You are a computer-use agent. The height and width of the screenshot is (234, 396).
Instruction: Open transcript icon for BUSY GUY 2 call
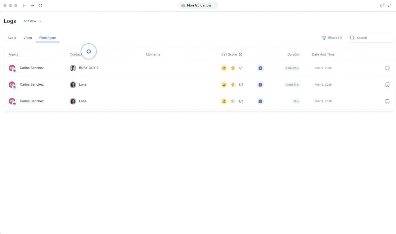(260, 68)
